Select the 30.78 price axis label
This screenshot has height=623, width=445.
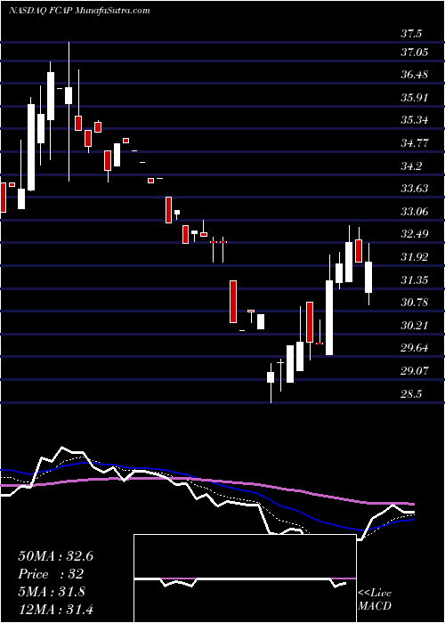[414, 303]
